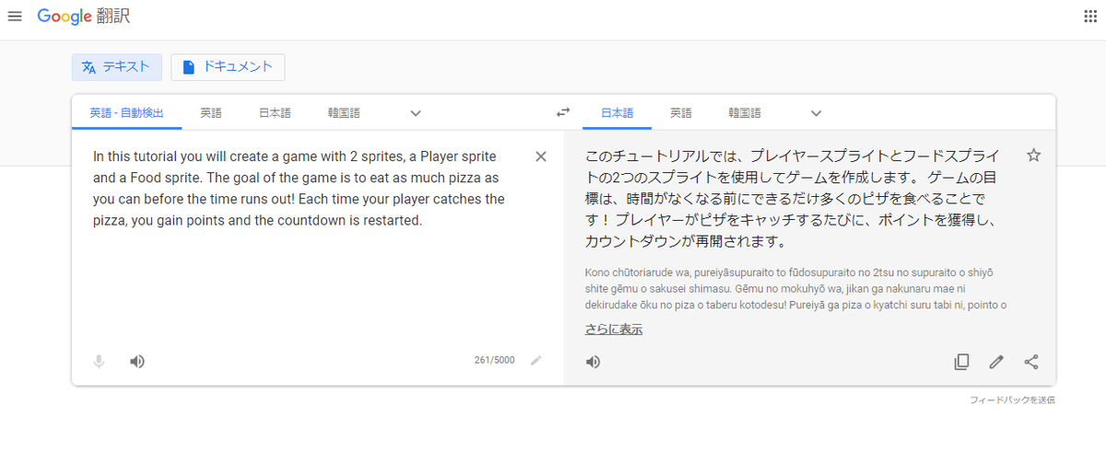Listen to the source text audio

[136, 362]
